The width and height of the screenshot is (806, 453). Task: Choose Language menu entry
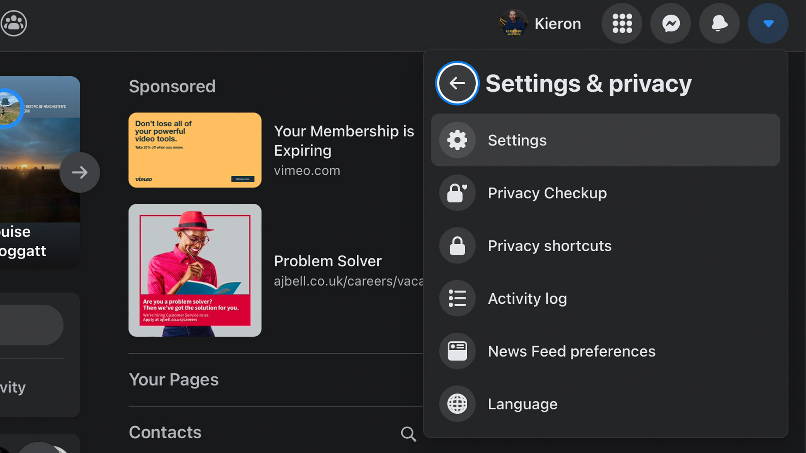click(x=605, y=404)
